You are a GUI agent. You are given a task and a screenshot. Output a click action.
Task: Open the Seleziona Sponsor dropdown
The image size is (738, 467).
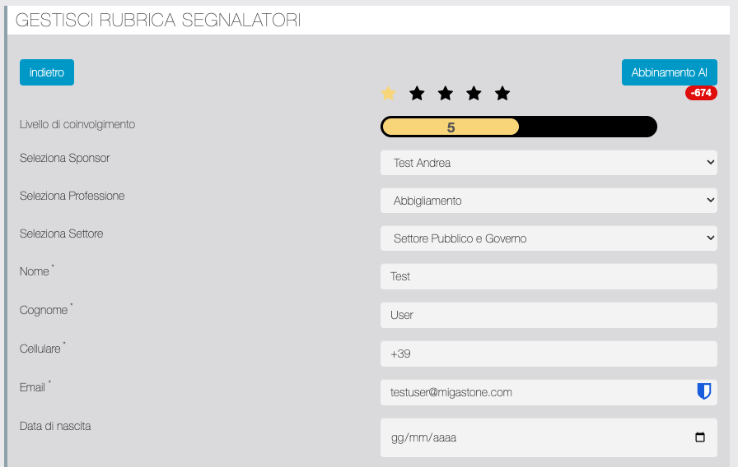[549, 163]
